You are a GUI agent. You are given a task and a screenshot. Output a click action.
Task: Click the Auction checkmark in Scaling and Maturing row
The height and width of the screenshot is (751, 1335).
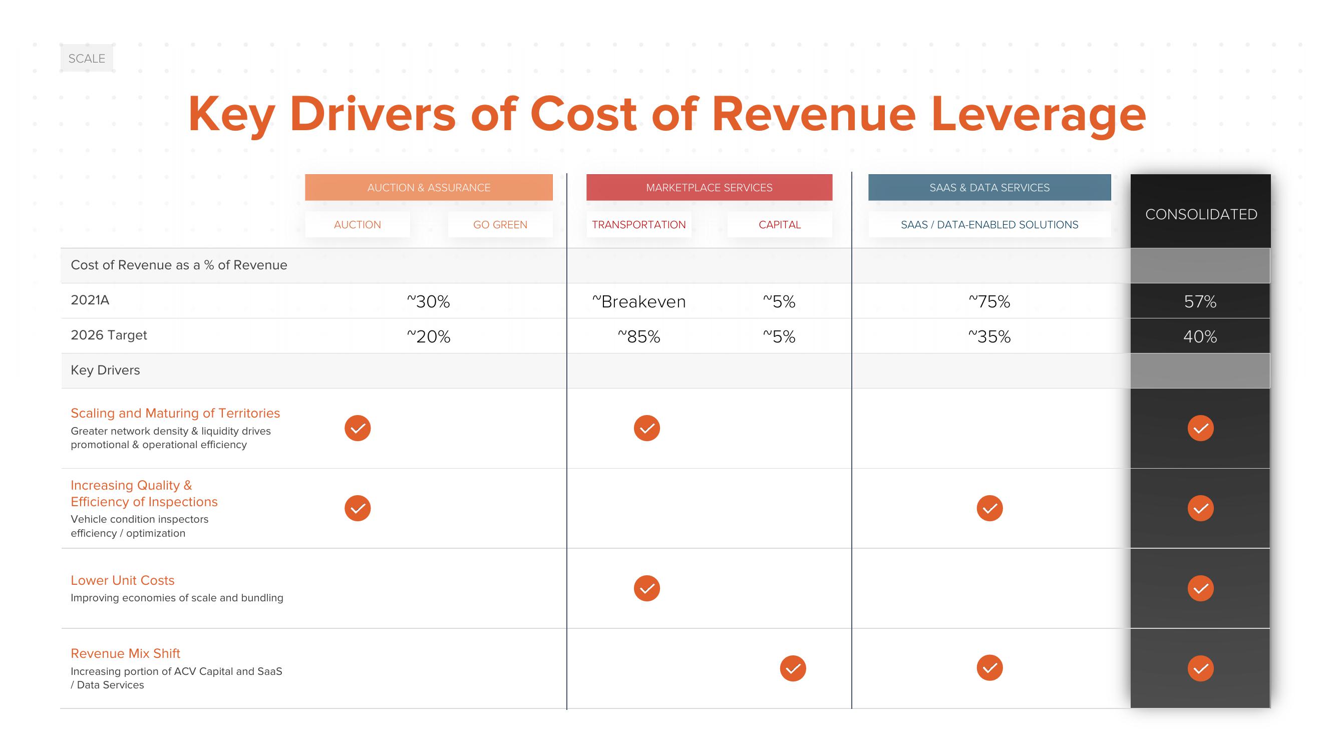[358, 428]
